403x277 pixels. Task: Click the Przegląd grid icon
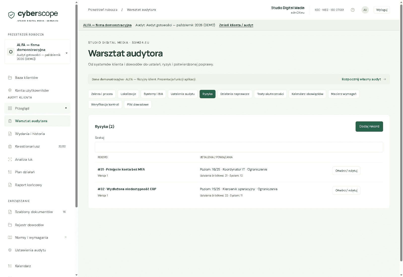[10, 108]
